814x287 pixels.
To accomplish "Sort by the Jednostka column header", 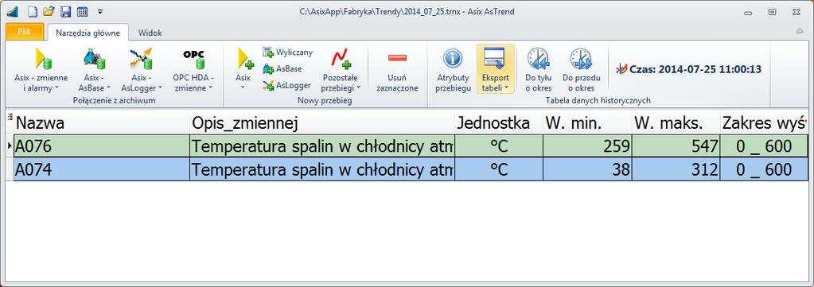I will coord(498,123).
